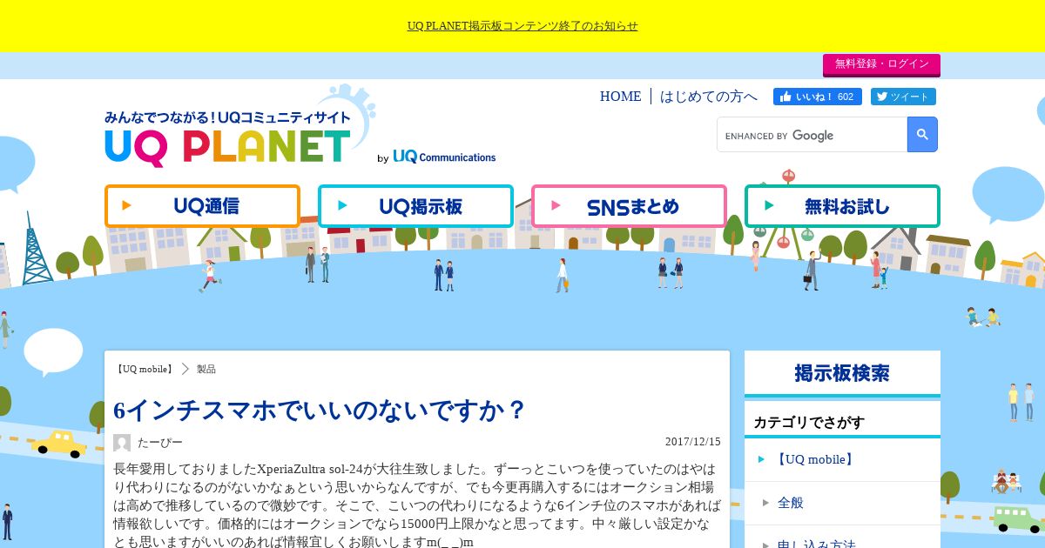Focus the Google custom search field
This screenshot has width=1045, height=548.
coord(812,135)
